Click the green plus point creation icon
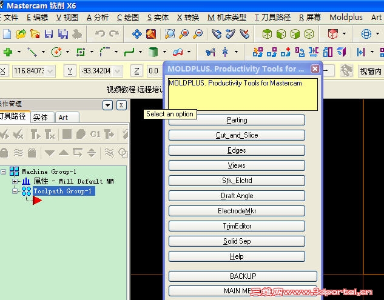The height and width of the screenshot is (300, 384). coord(8,52)
